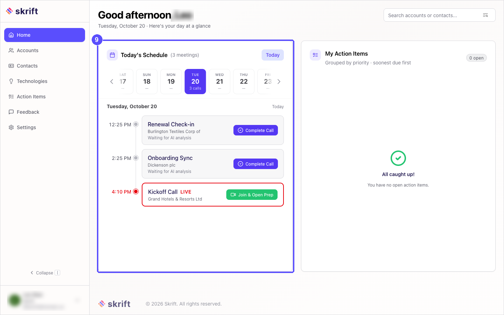
Task: Click the 2:25 PM timeline marker
Action: tap(136, 158)
